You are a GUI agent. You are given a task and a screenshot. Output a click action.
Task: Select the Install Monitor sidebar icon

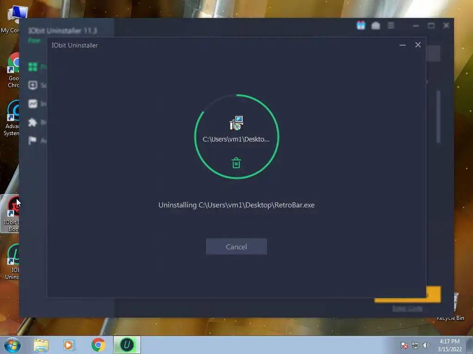[x=33, y=104]
